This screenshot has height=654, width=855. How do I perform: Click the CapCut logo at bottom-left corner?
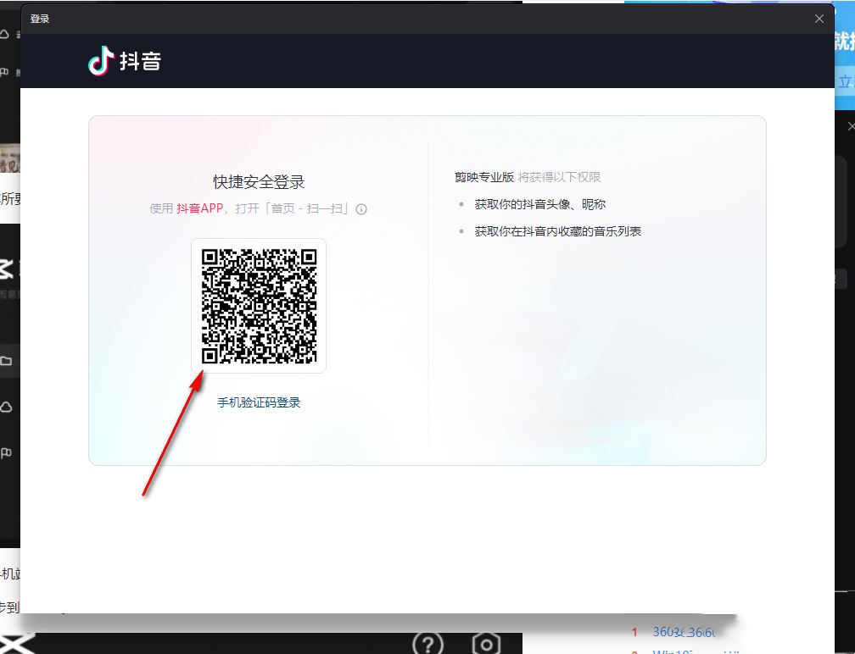[x=16, y=644]
